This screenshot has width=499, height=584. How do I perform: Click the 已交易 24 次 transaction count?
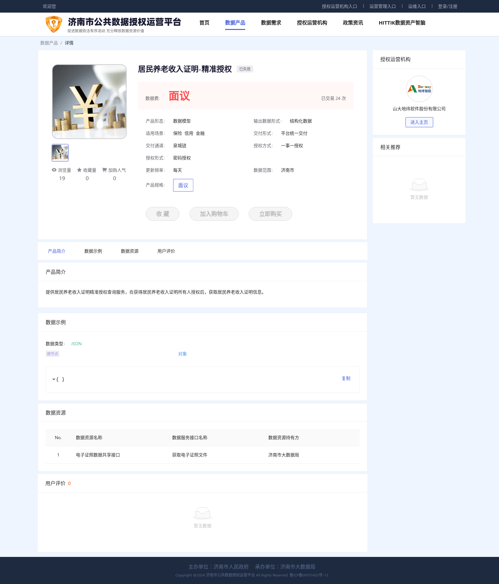click(x=333, y=98)
